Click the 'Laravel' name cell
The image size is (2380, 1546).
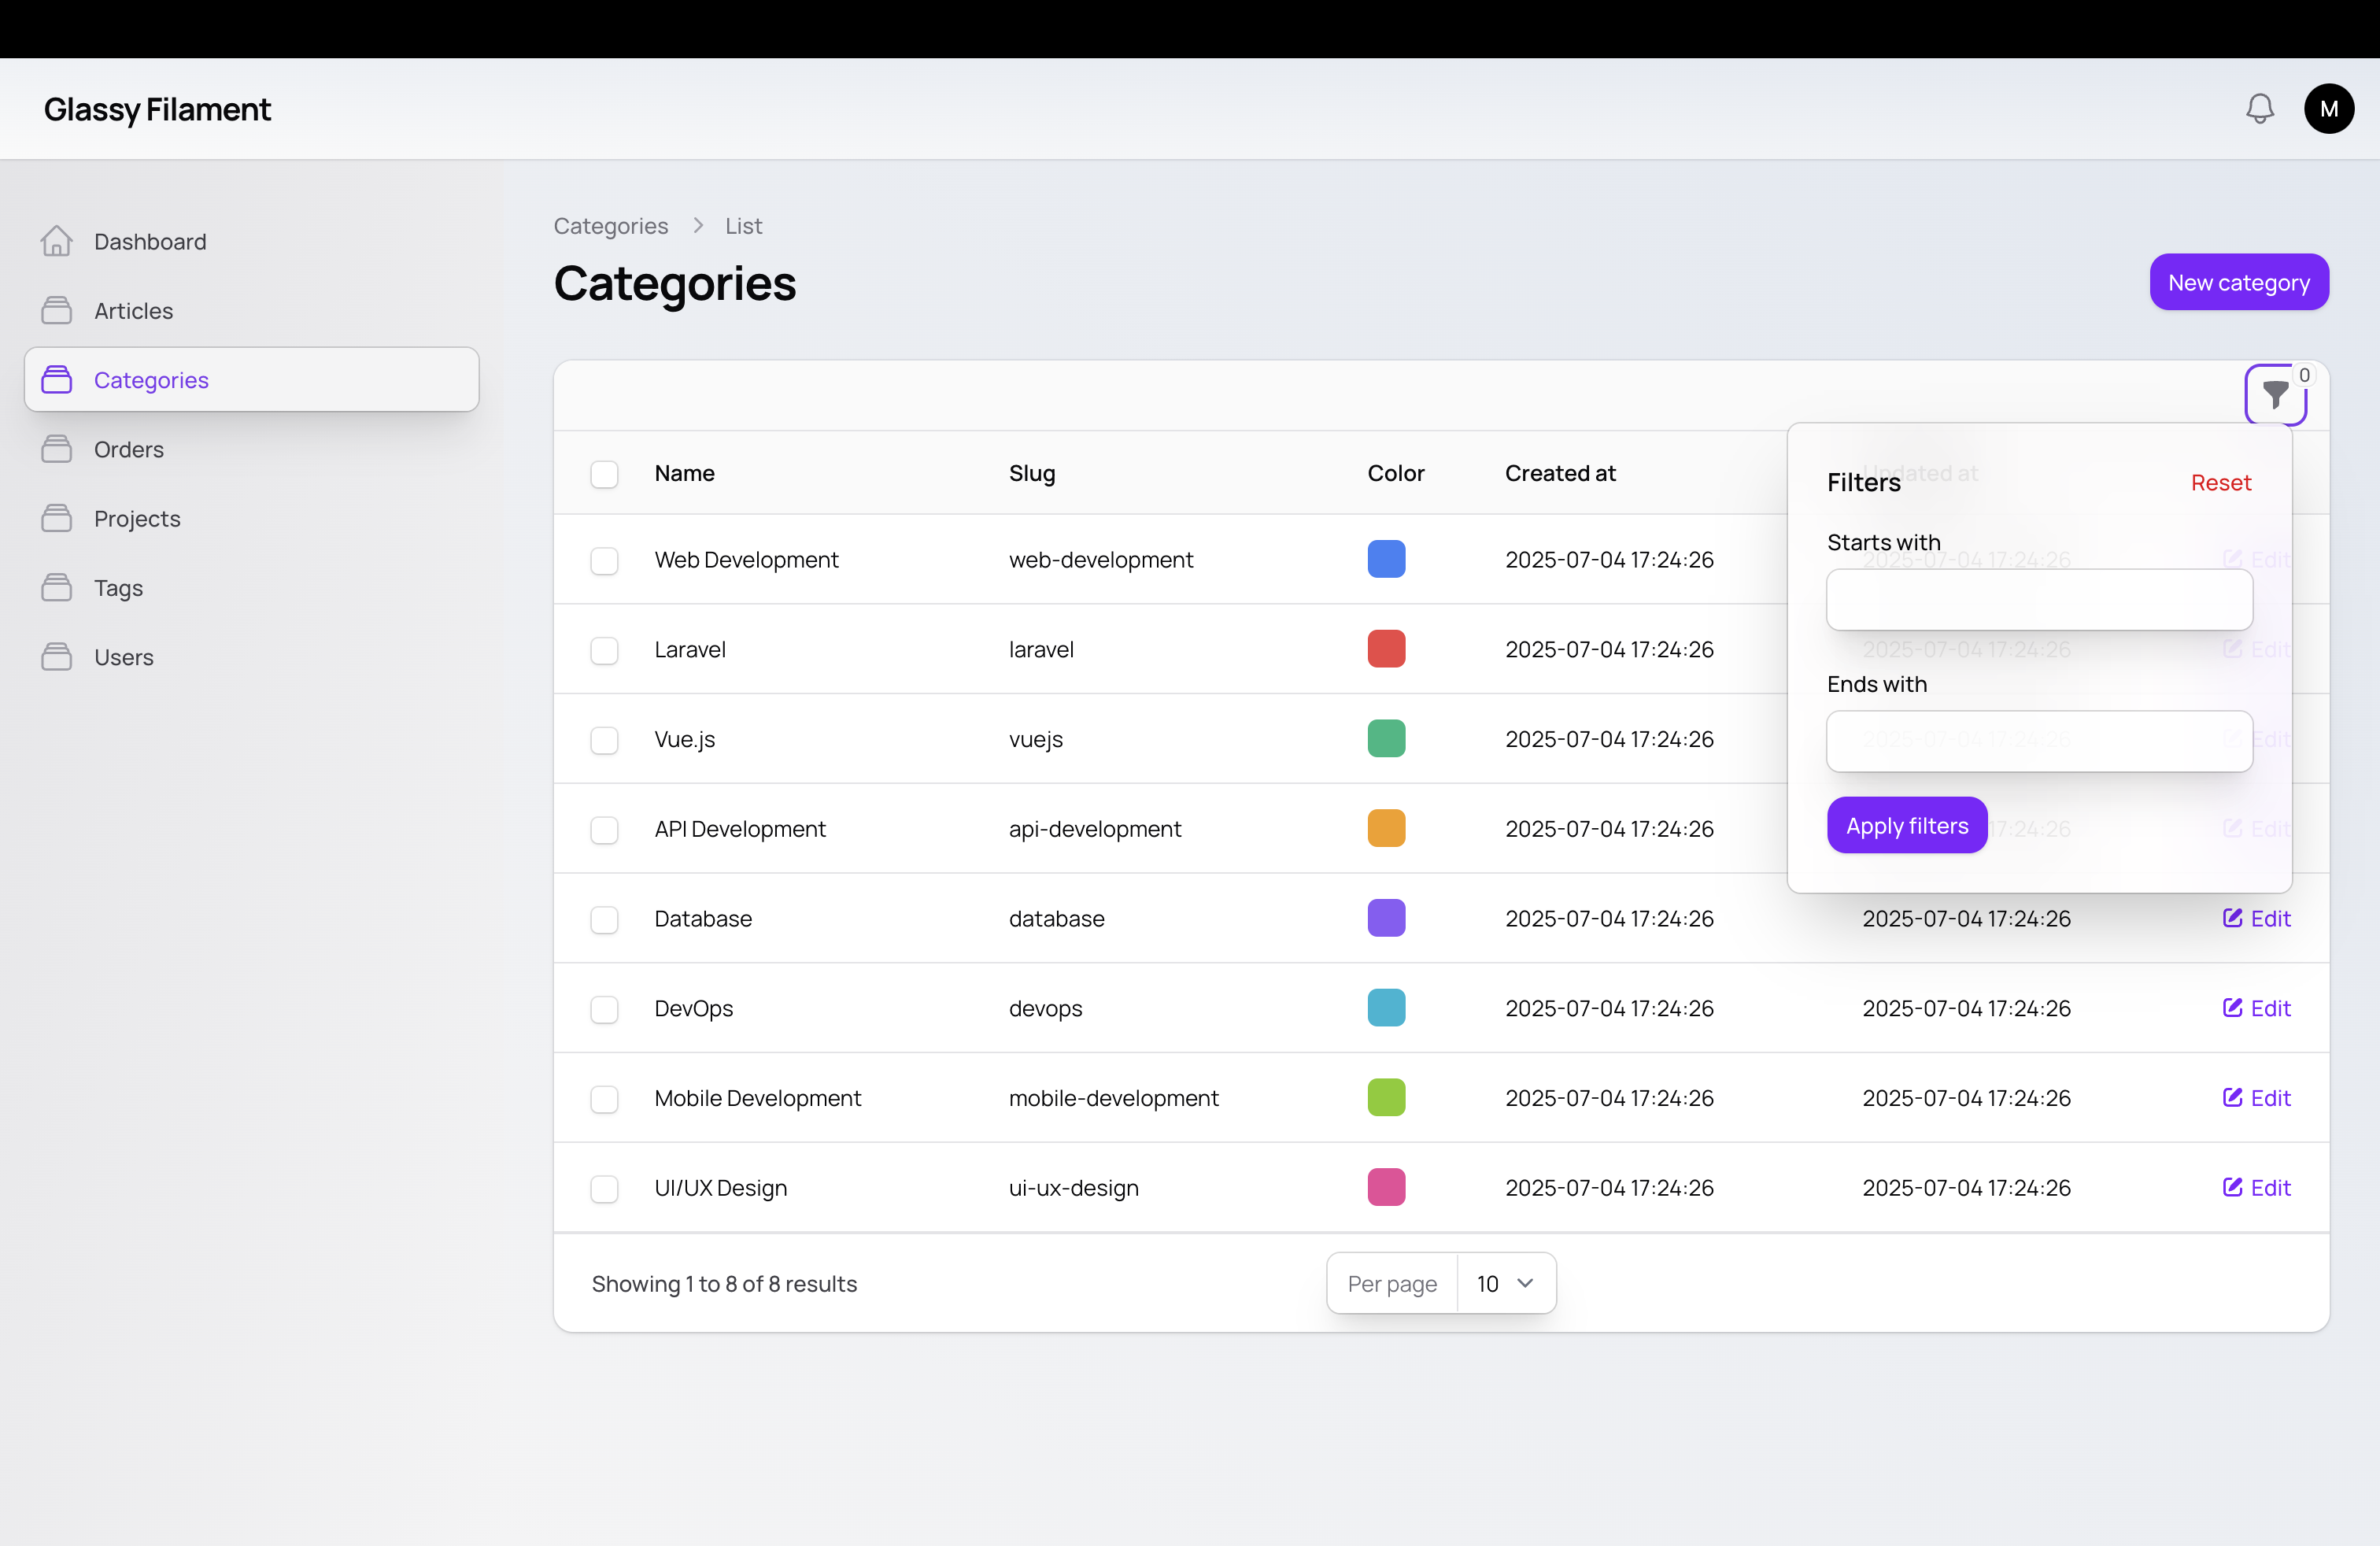pos(690,649)
